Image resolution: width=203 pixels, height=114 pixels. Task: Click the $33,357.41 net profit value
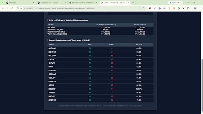pyautogui.click(x=106, y=28)
